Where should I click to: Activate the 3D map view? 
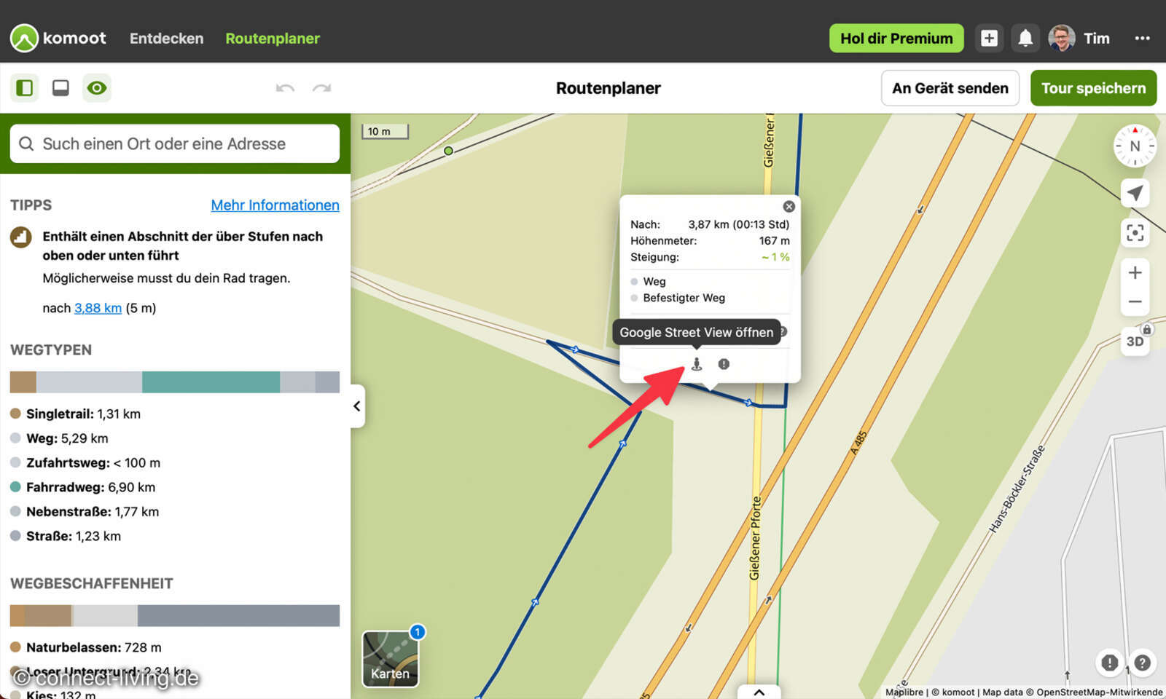point(1134,341)
